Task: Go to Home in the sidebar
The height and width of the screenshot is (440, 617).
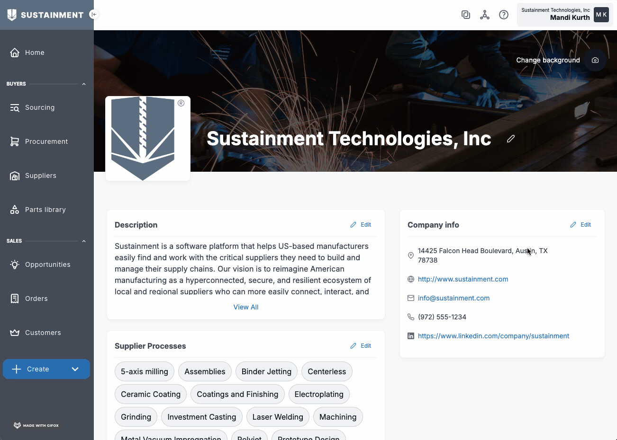Action: [x=35, y=53]
